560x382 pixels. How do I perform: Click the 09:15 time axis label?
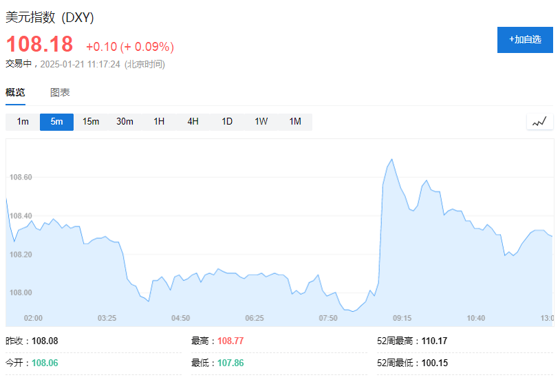(402, 318)
